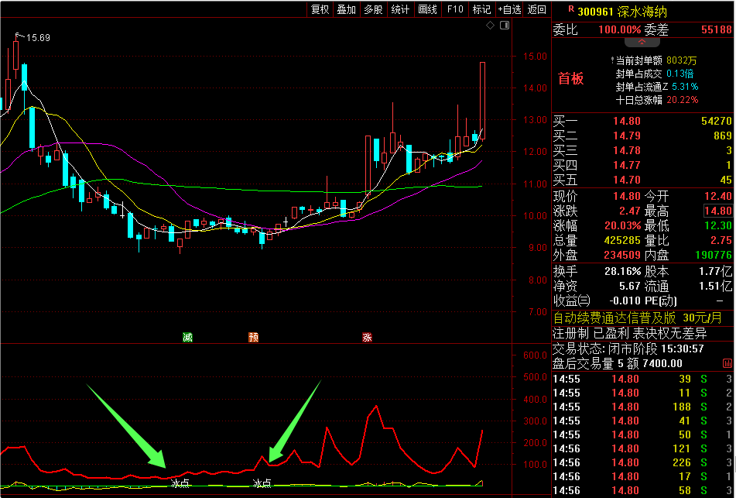The image size is (736, 498).
Task: Click the 600.0 indicator axis label
Action: [x=535, y=355]
